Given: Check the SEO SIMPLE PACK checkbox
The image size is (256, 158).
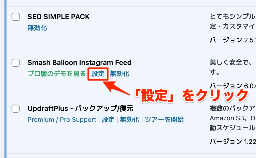Looking at the screenshot, I should tap(16, 17).
